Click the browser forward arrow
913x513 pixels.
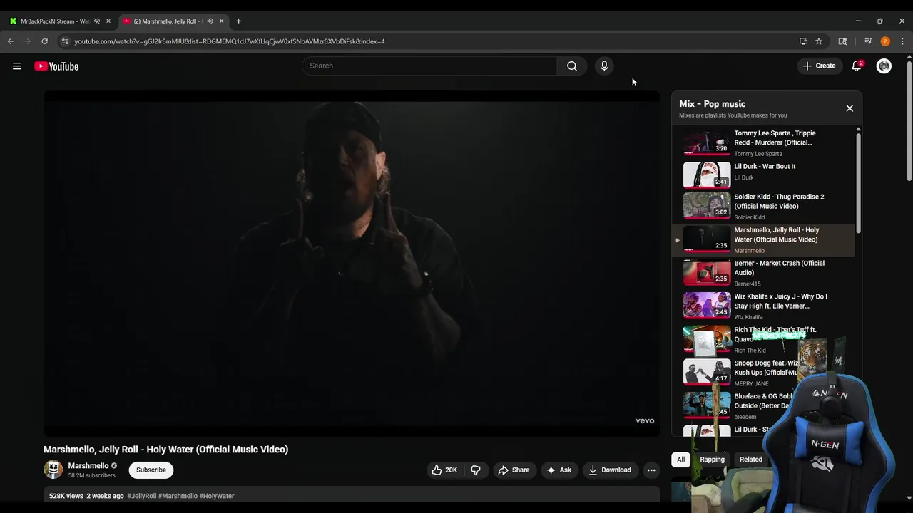pyautogui.click(x=27, y=41)
